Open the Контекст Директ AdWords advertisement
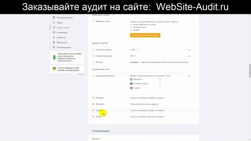Viewport: 251px width, 141px height. click(67, 69)
